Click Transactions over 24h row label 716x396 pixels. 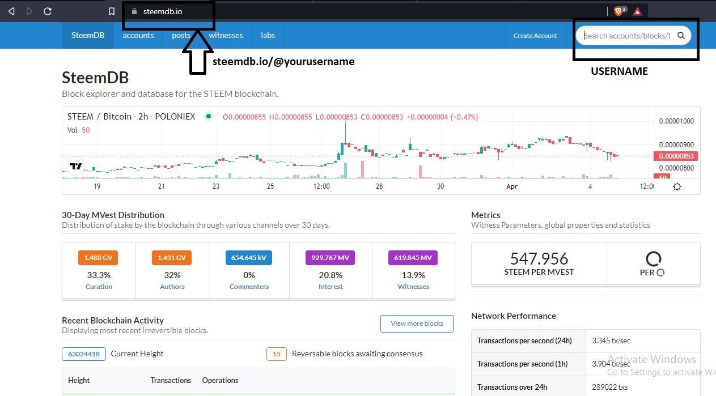click(x=512, y=387)
